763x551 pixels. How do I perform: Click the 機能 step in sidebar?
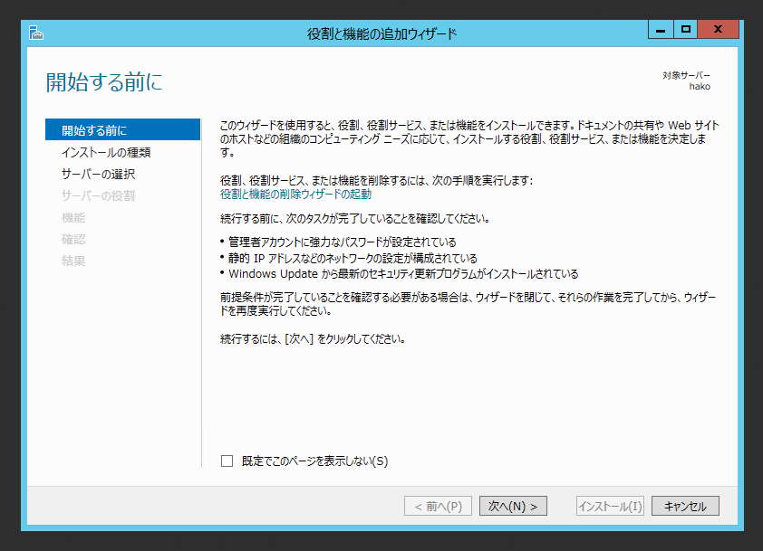point(73,218)
